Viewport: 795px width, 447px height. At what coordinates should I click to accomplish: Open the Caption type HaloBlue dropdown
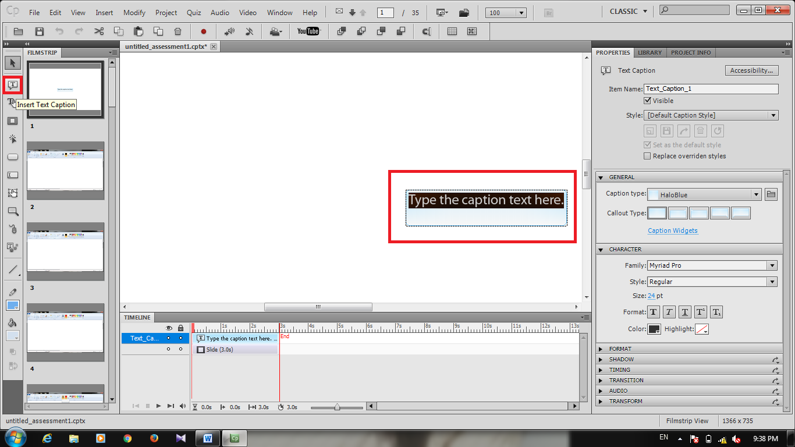tap(705, 194)
